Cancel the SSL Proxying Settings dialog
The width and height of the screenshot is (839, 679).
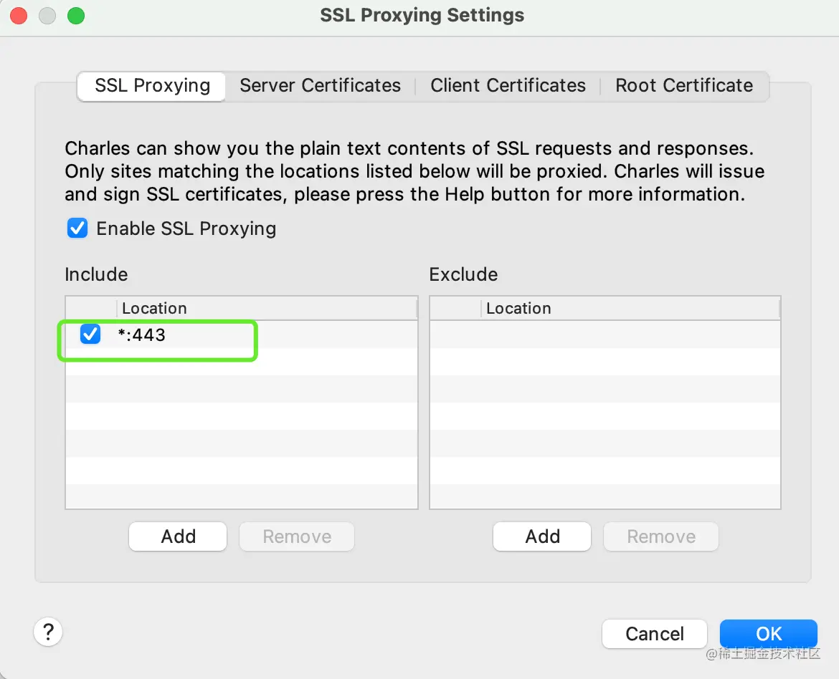655,634
